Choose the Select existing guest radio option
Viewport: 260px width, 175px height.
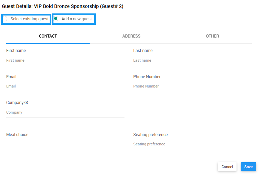pos(5,19)
